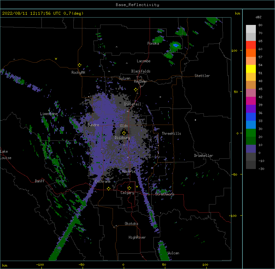Image resolution: width=275 pixels, height=269 pixels.
Task: Click the RedDeer city label
Action: (x=140, y=81)
